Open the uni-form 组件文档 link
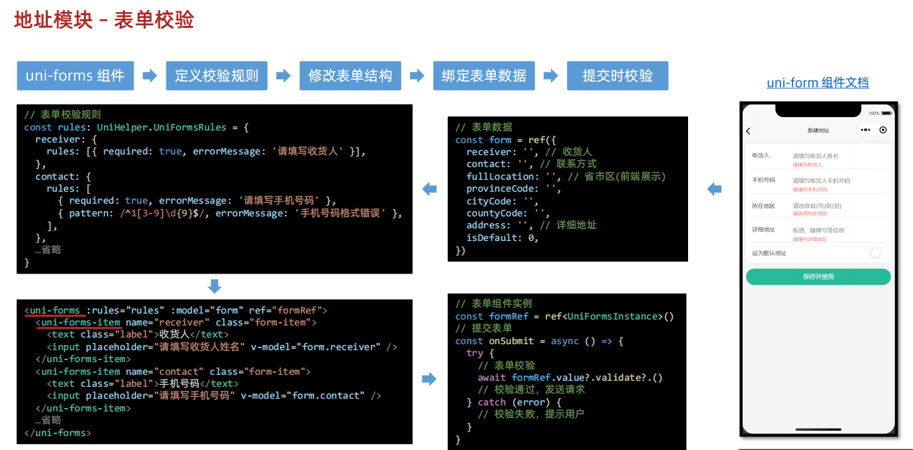Viewport: 913px width, 450px height. 818,83
